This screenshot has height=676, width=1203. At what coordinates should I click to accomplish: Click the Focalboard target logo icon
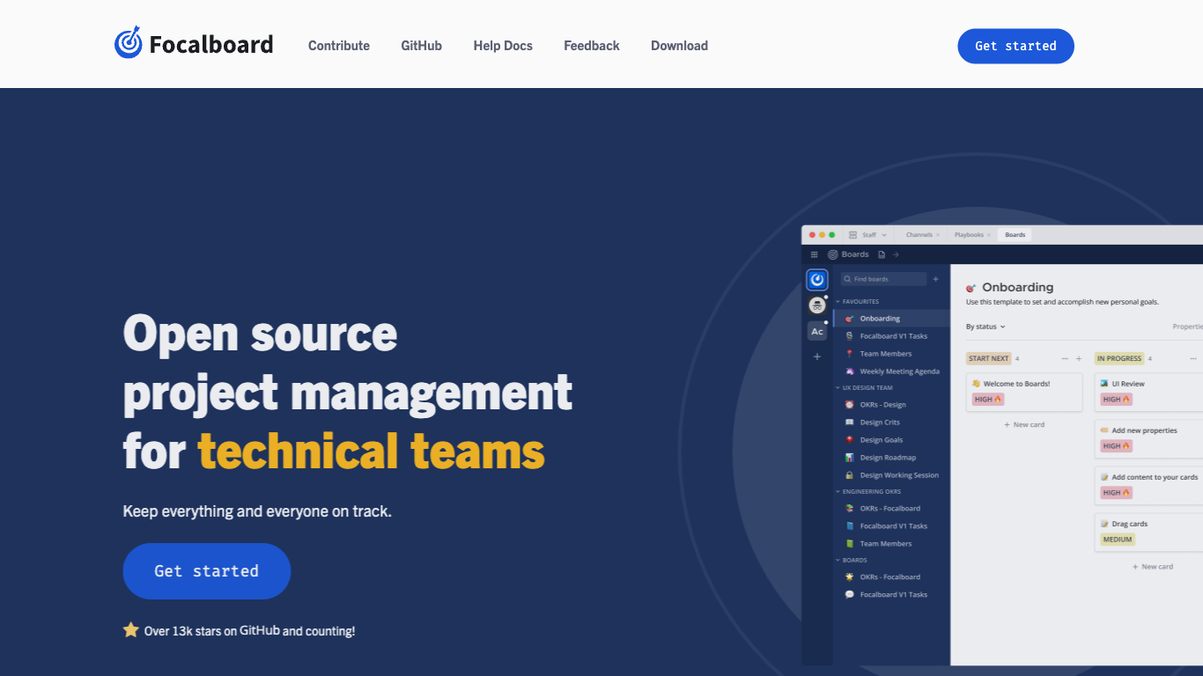[x=129, y=43]
